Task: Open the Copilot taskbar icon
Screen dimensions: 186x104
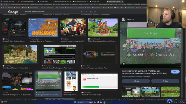Action: point(95,102)
